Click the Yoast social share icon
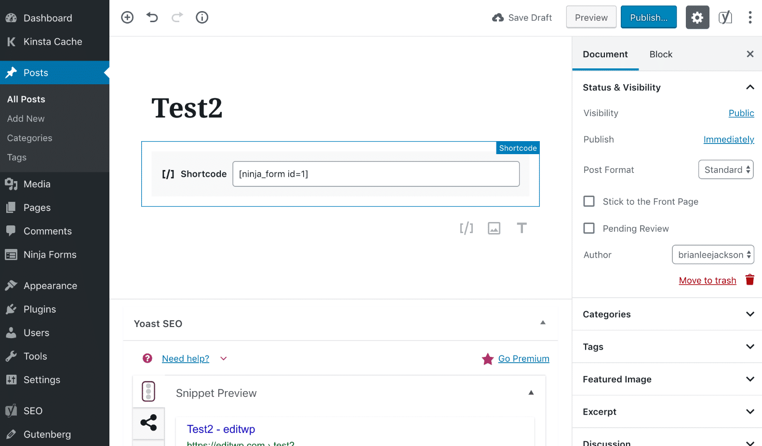Image resolution: width=762 pixels, height=446 pixels. pos(148,422)
